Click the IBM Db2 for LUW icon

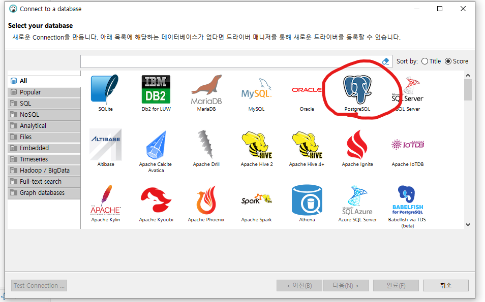[156, 90]
